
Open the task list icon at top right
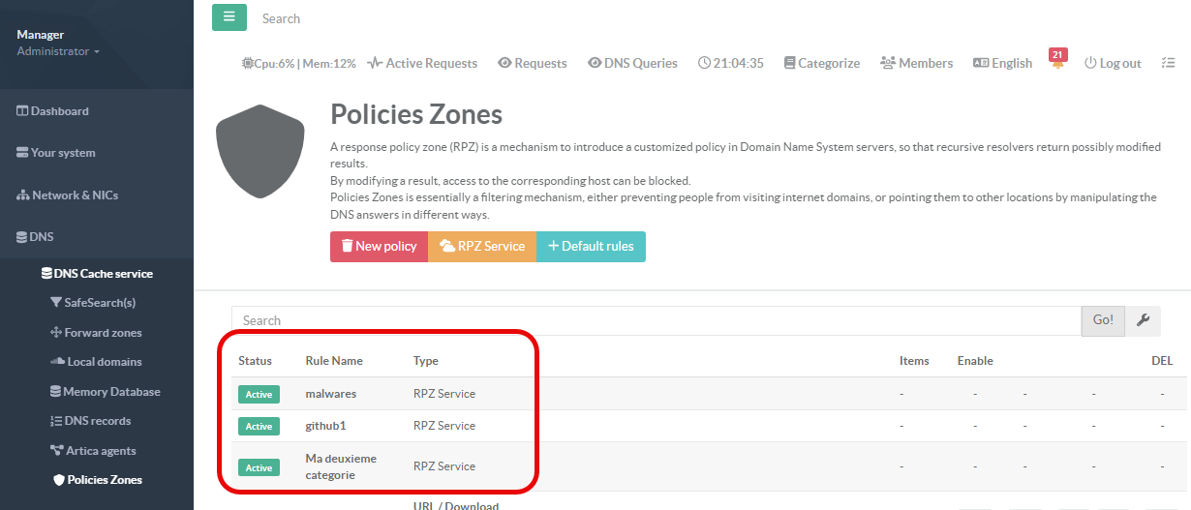tap(1168, 63)
